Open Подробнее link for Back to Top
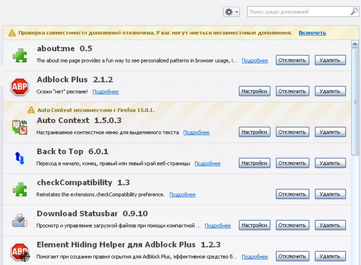Image resolution: width=361 pixels, height=265 pixels. tap(208, 163)
